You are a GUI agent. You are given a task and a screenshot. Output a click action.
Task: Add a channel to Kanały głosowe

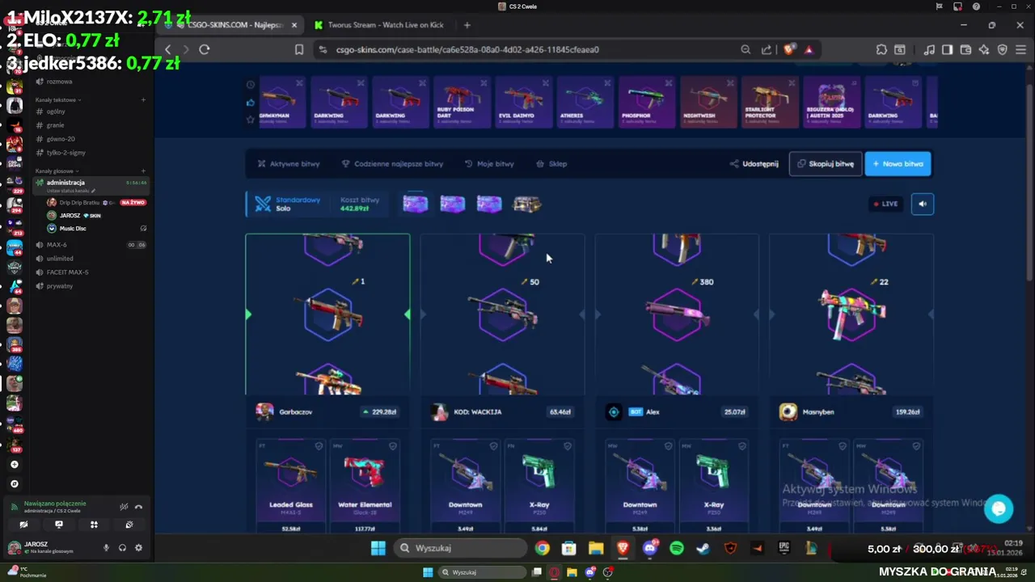pos(143,171)
